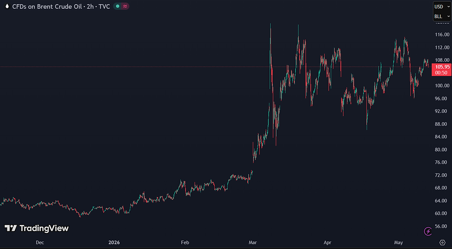Click the green market status dot
Screen dimensions: 452x249
(x=117, y=6)
